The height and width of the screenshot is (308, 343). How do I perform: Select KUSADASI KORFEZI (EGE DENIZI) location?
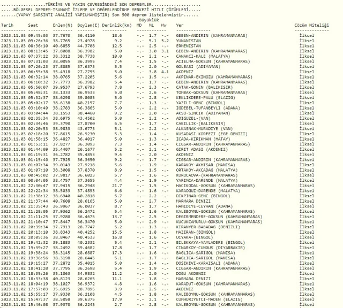[x=212, y=134]
